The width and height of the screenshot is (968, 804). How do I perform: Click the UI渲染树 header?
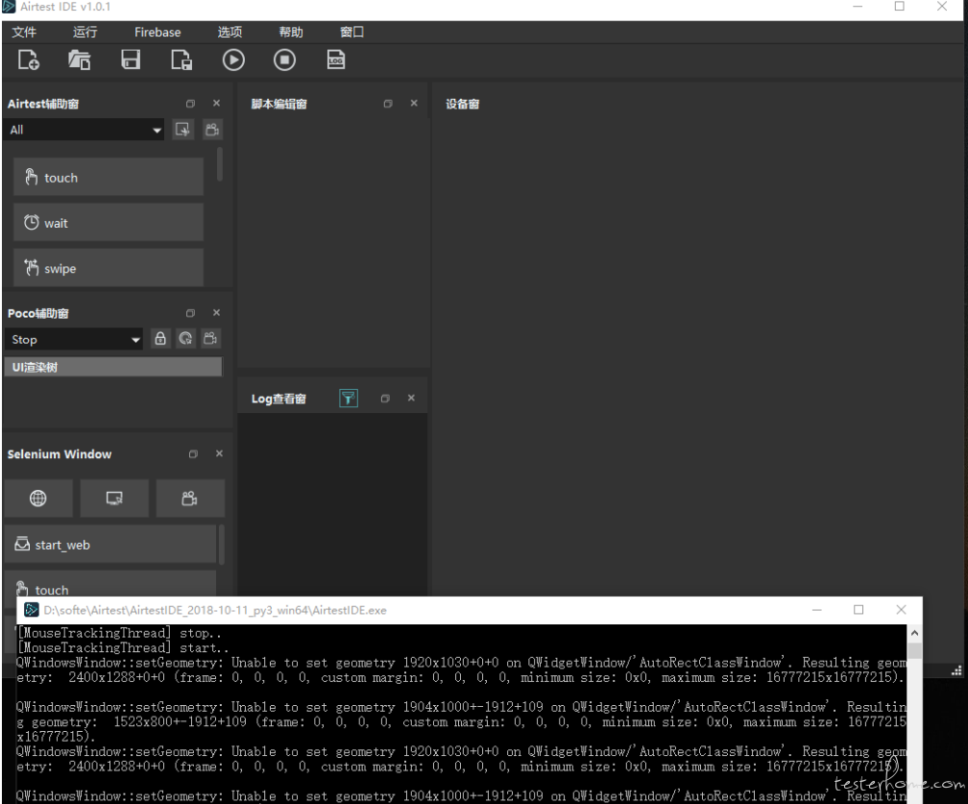coord(113,367)
